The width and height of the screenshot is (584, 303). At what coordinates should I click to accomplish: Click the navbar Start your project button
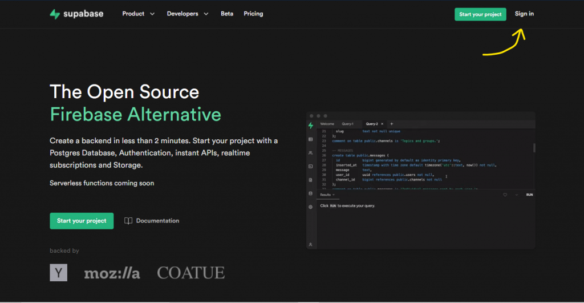point(480,14)
